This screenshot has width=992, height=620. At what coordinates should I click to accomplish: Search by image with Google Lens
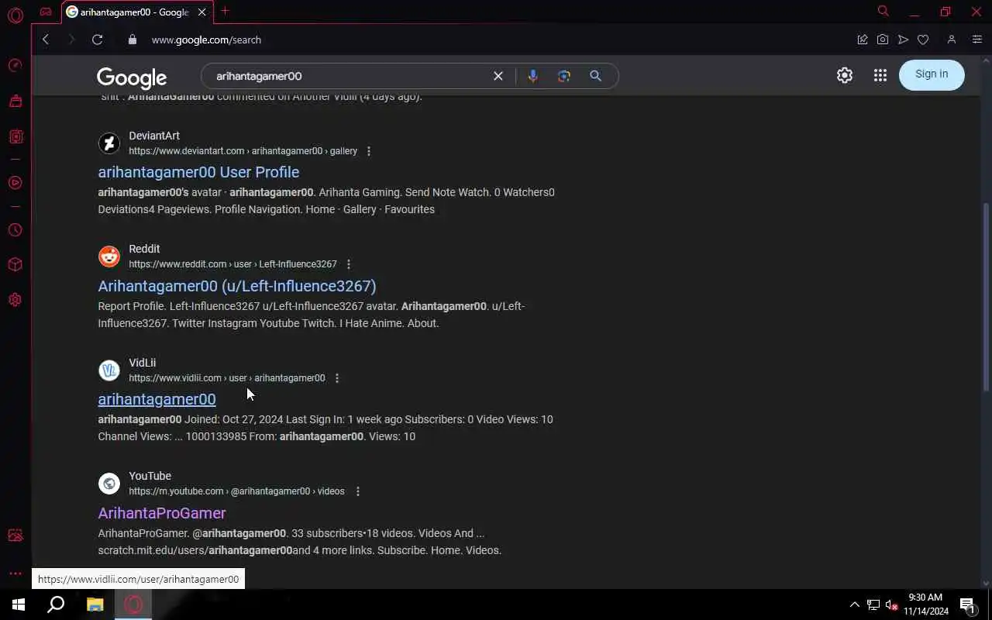click(x=564, y=76)
